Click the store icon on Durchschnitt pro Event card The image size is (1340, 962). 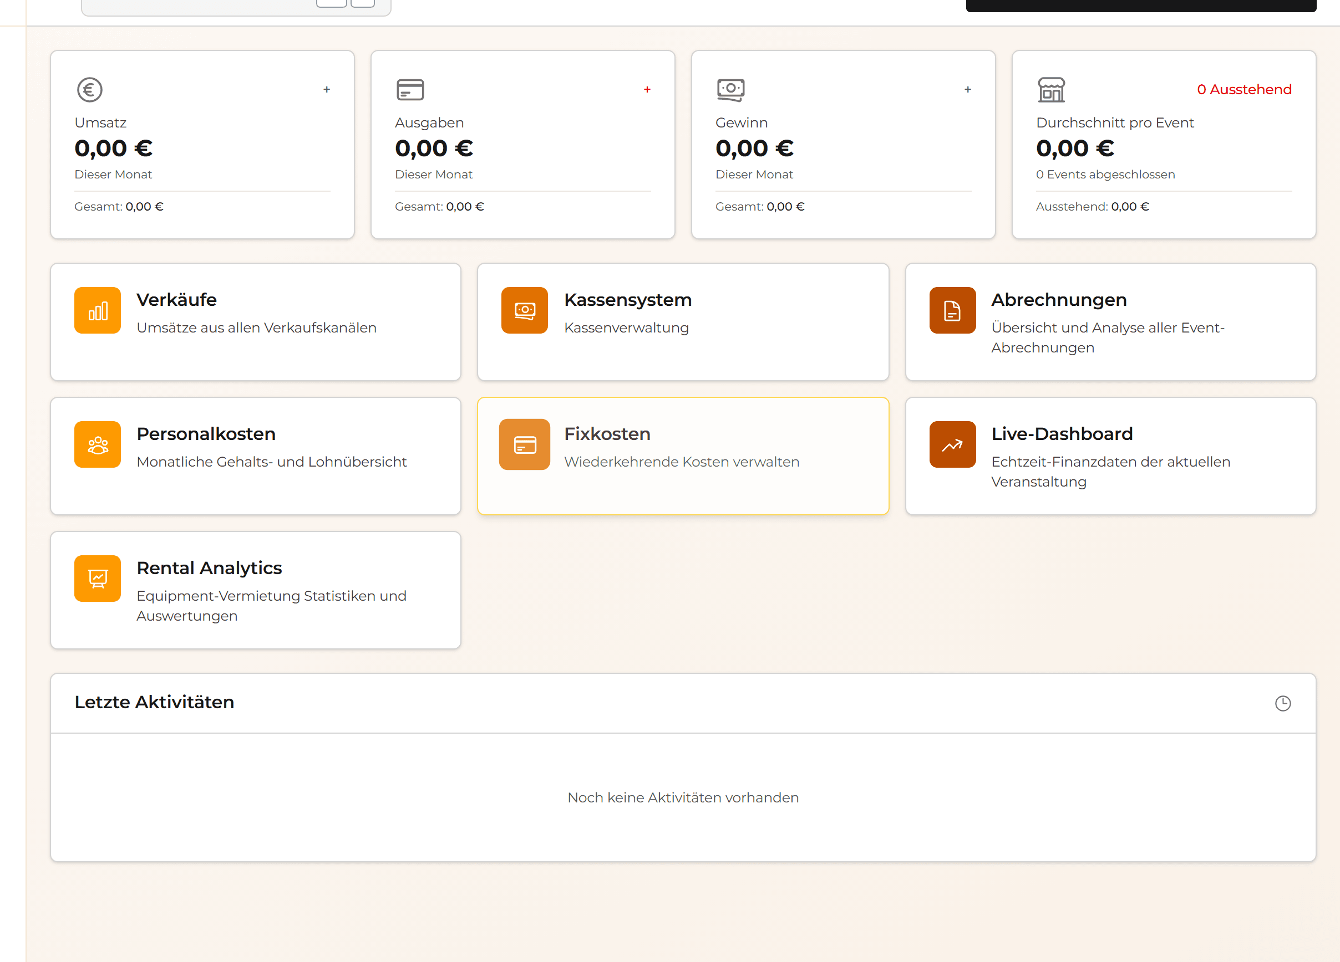coord(1051,90)
